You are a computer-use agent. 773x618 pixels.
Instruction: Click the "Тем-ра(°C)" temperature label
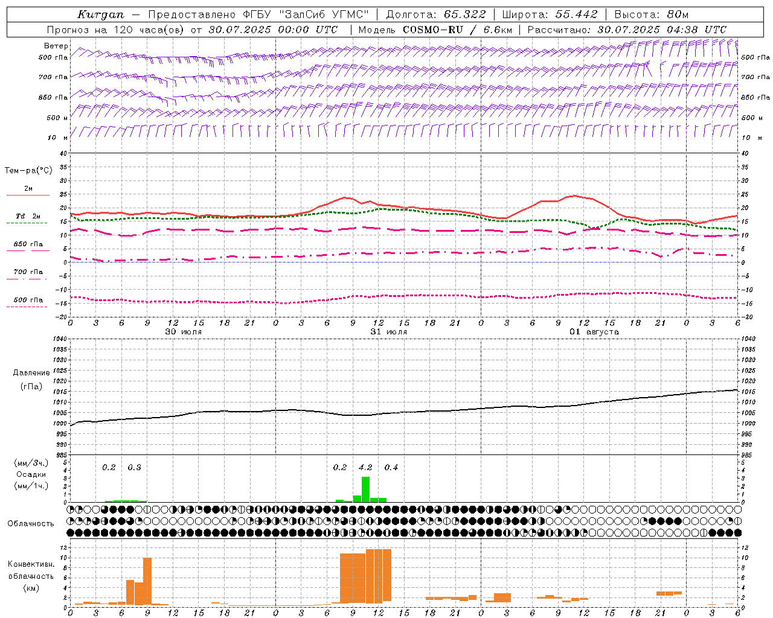28,170
